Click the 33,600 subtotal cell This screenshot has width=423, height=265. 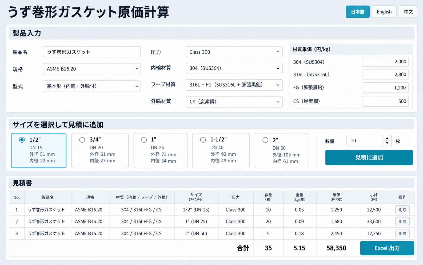[374, 221]
